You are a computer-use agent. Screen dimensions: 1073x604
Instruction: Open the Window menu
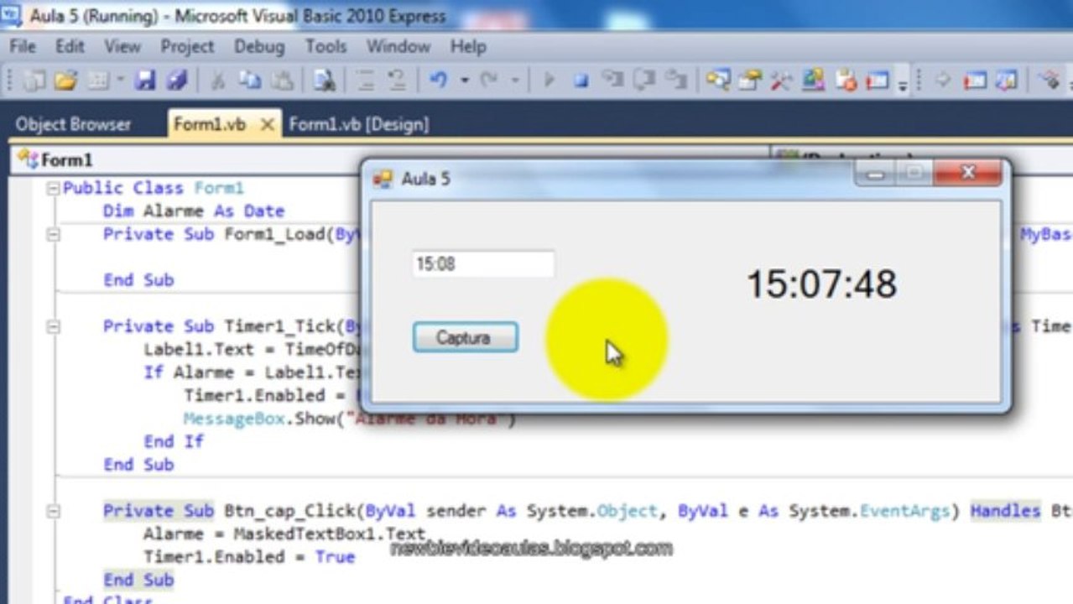(398, 46)
